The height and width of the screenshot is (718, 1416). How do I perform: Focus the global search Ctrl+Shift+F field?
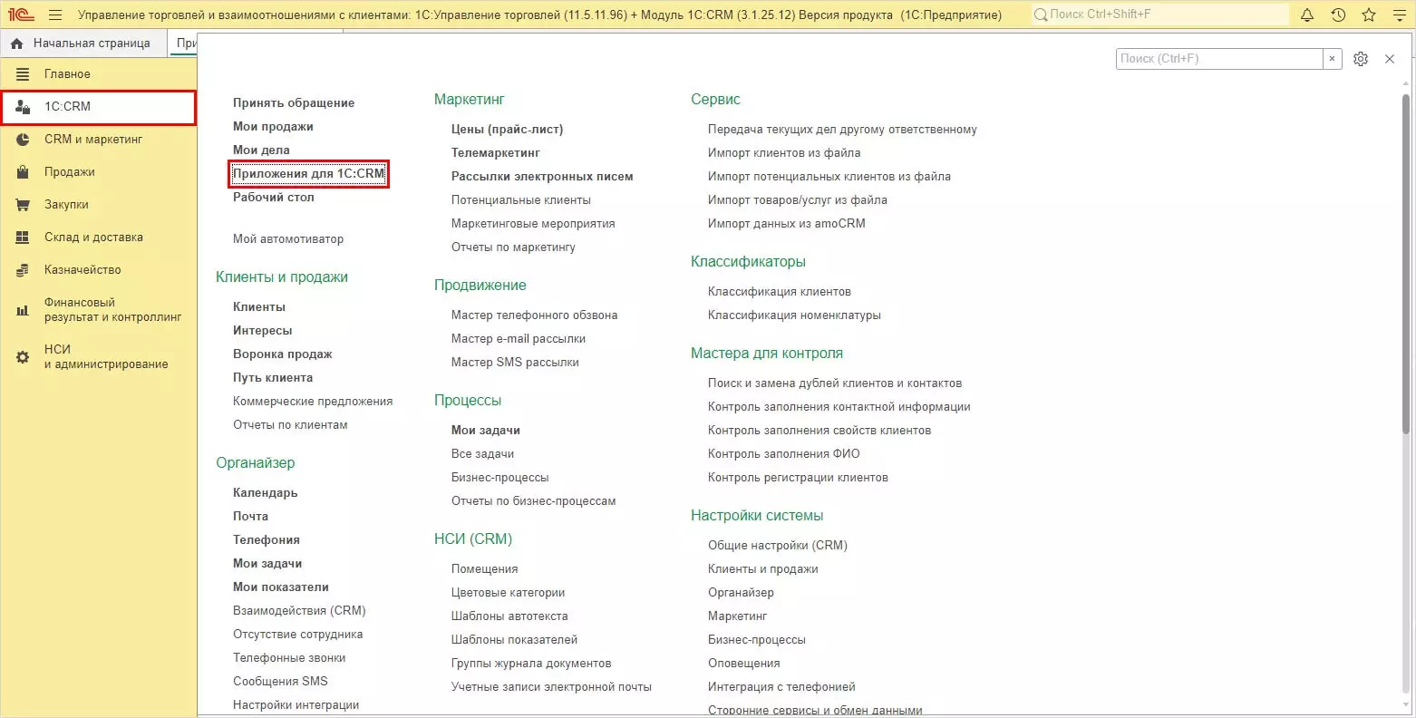click(x=1159, y=15)
